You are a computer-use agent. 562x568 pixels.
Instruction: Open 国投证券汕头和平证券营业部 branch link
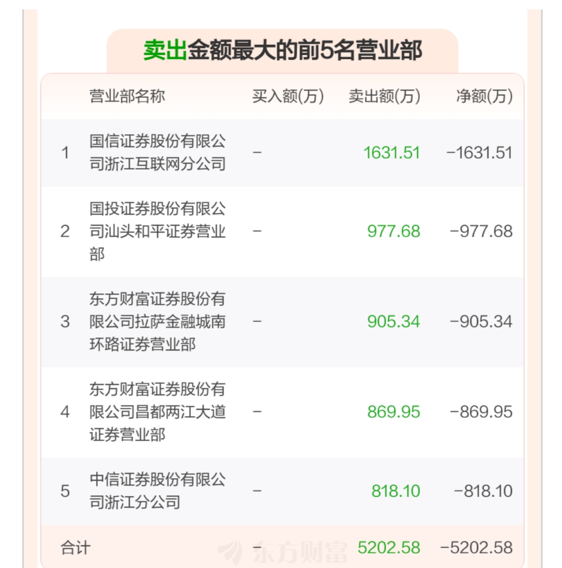pyautogui.click(x=158, y=231)
